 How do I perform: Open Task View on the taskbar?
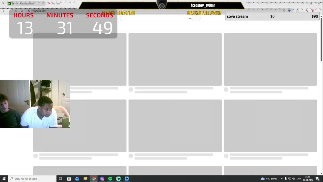[60, 179]
